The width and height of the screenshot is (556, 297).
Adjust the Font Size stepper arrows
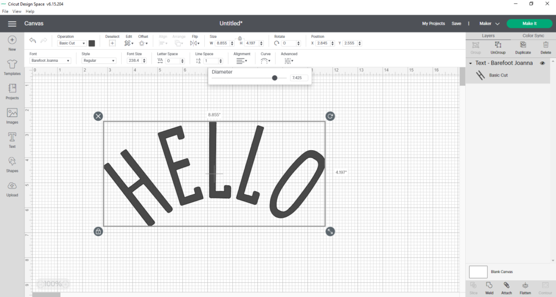144,61
